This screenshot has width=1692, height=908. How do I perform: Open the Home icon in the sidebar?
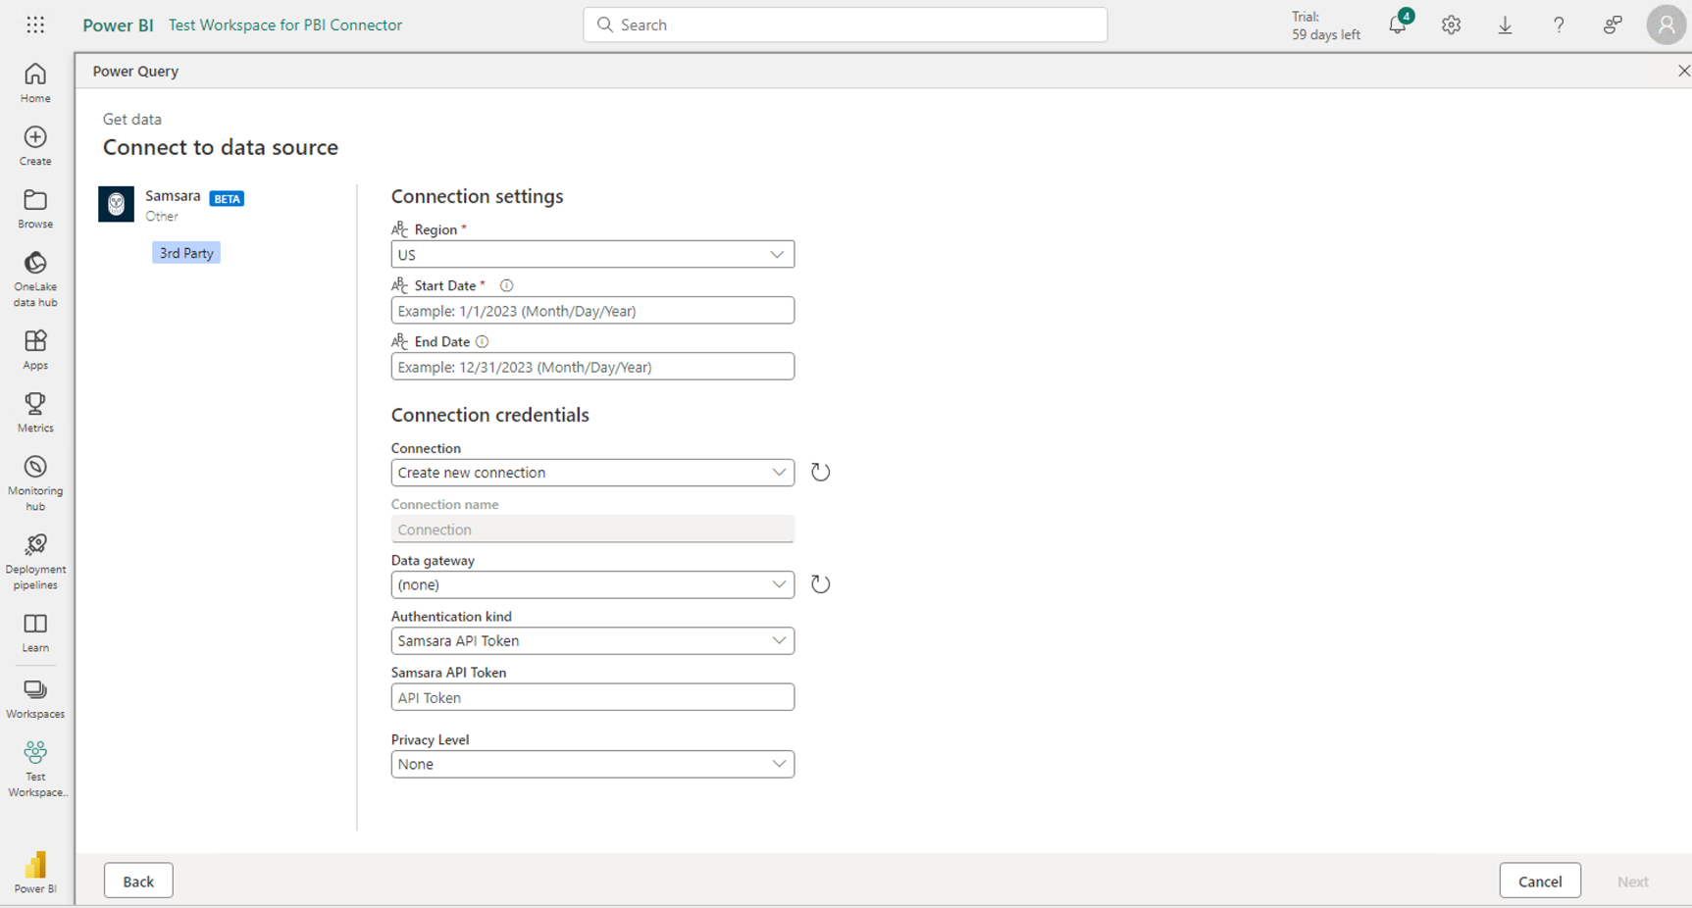pos(34,83)
